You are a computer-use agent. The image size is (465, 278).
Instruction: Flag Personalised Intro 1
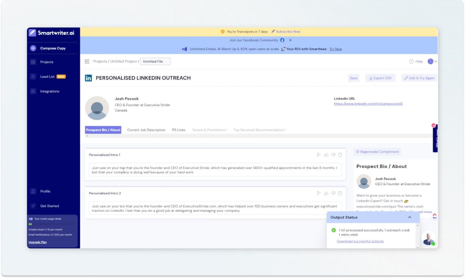point(319,155)
